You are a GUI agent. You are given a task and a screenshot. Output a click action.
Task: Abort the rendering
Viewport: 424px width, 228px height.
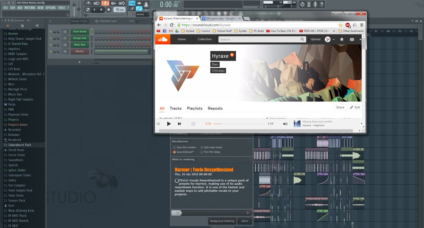(x=245, y=221)
